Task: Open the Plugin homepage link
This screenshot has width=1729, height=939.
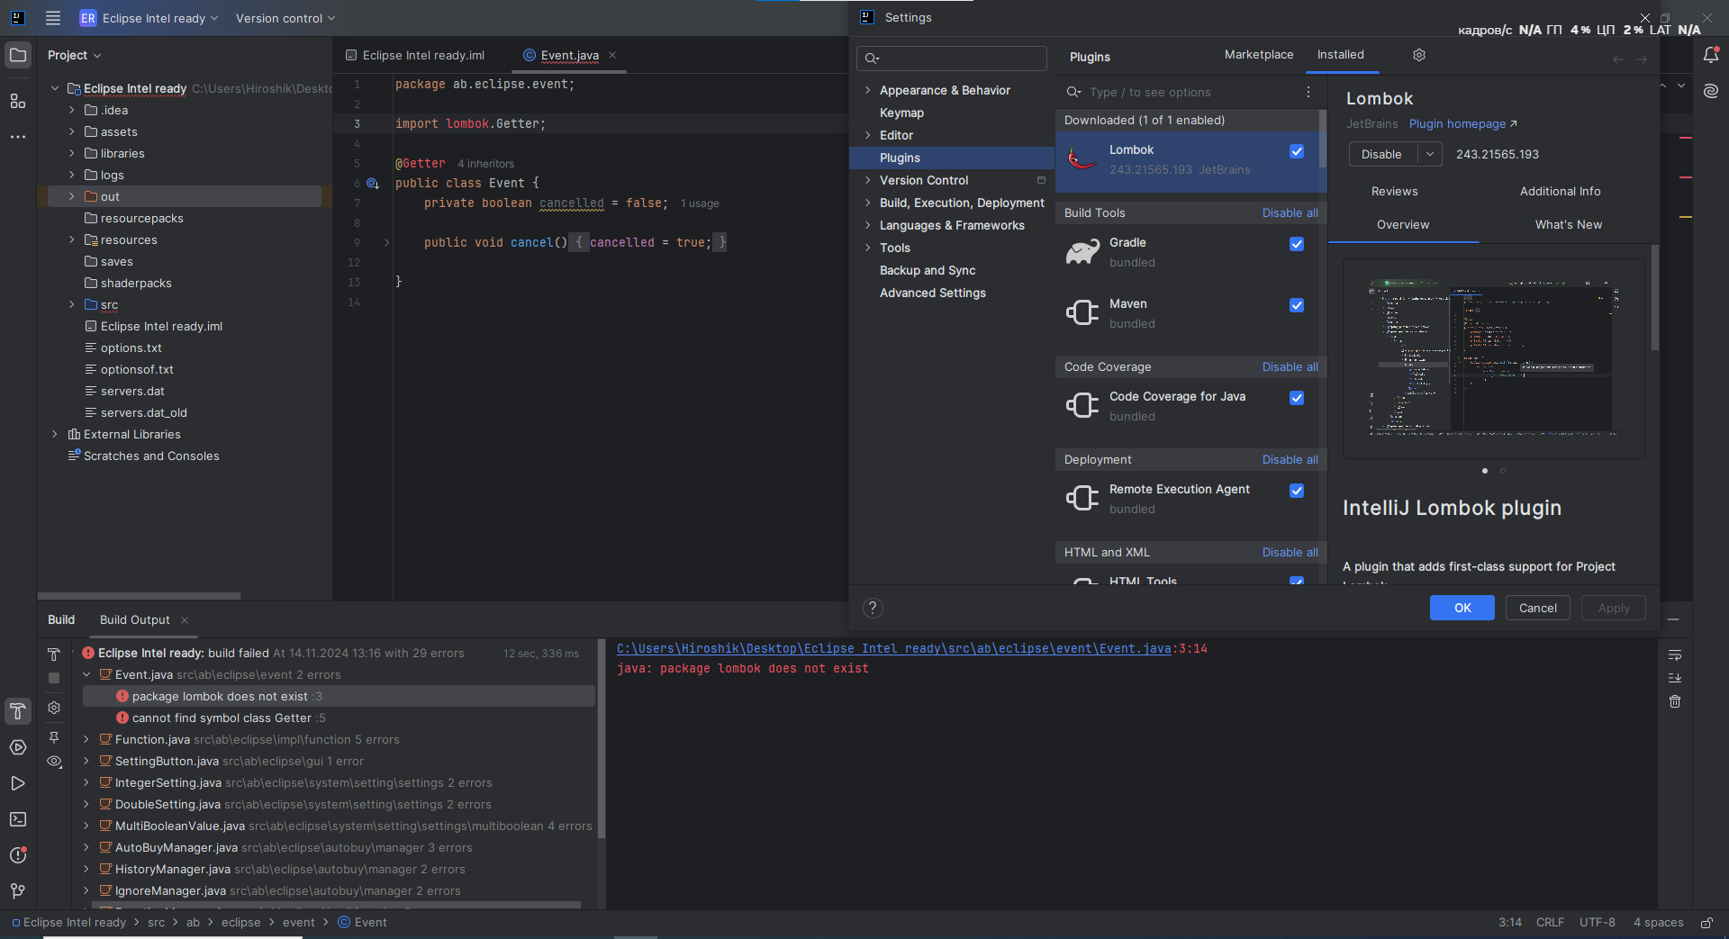Action: pos(1462,123)
